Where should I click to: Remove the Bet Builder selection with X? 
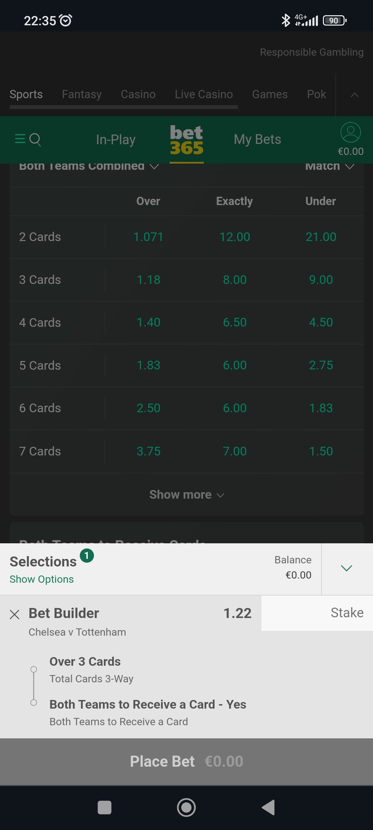15,615
